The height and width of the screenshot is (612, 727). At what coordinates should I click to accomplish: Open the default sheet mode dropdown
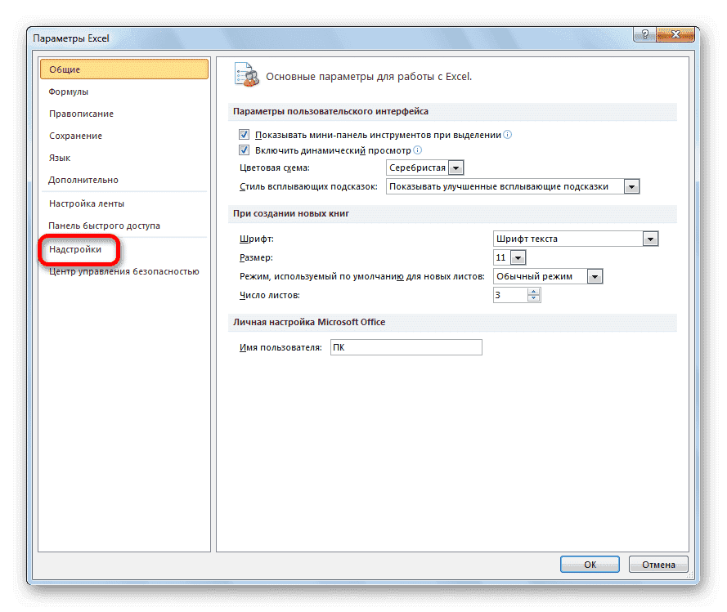tap(596, 276)
